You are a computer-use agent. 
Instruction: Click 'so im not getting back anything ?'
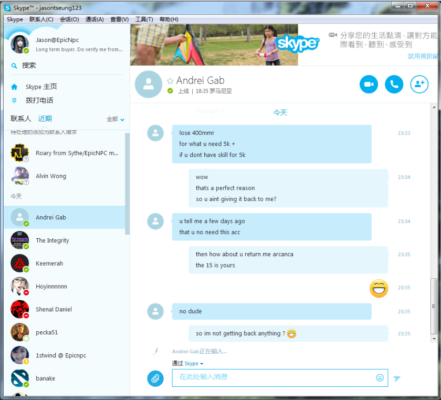coord(288,333)
